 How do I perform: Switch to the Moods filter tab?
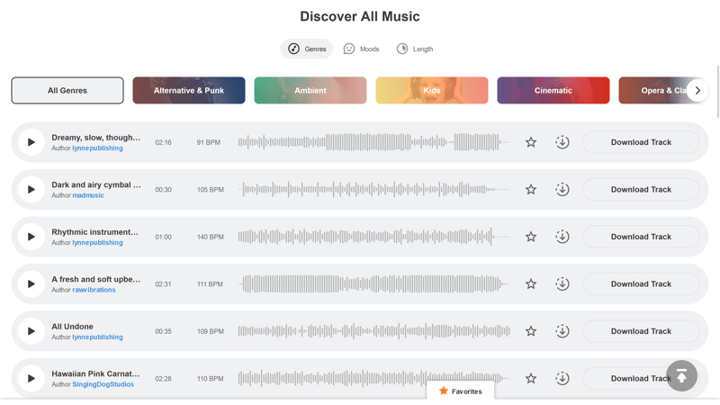click(362, 49)
